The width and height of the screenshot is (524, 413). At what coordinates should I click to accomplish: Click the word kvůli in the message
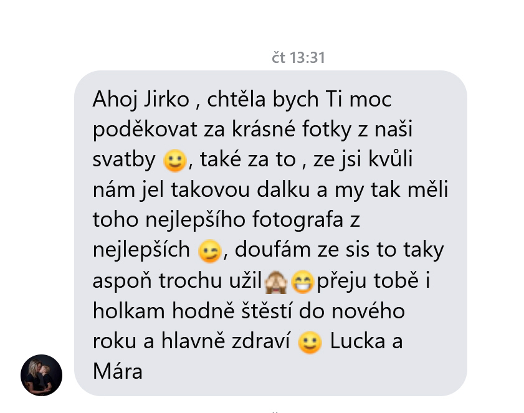pos(391,159)
